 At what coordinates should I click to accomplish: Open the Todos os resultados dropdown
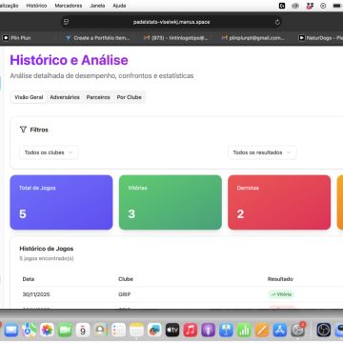point(262,152)
